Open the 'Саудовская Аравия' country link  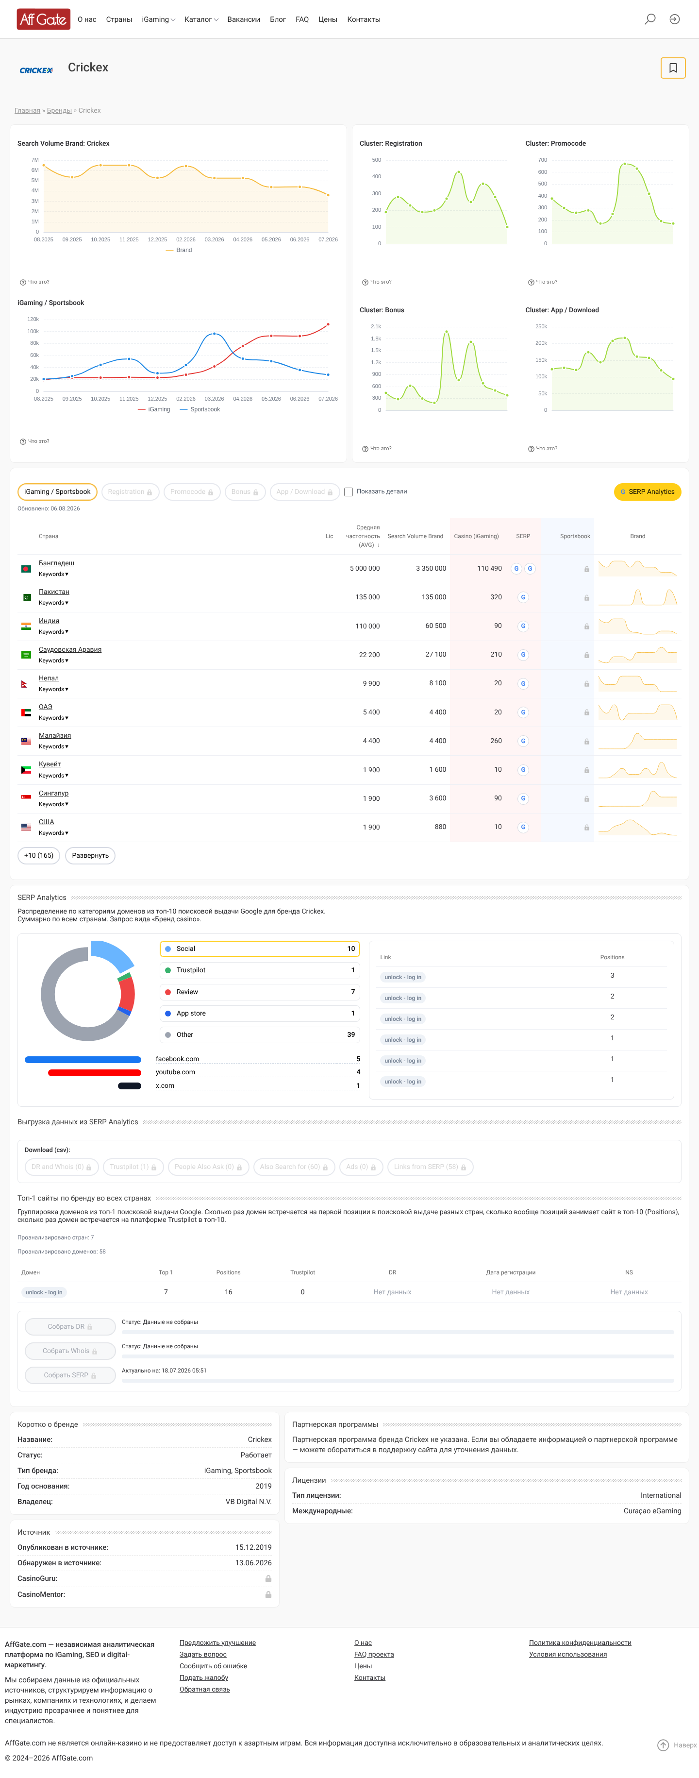(x=70, y=649)
